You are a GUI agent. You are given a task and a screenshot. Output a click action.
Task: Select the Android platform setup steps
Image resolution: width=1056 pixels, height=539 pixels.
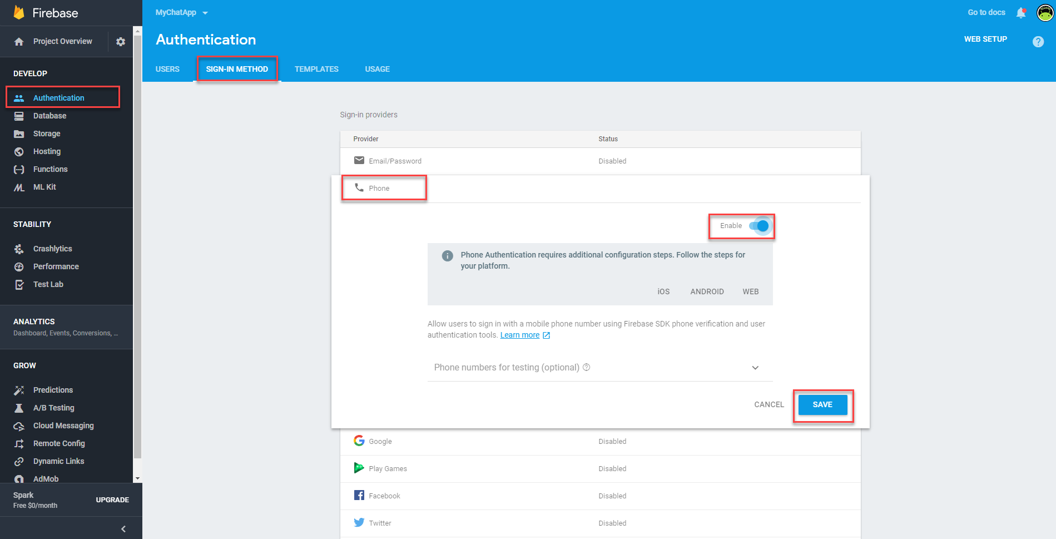click(x=707, y=291)
